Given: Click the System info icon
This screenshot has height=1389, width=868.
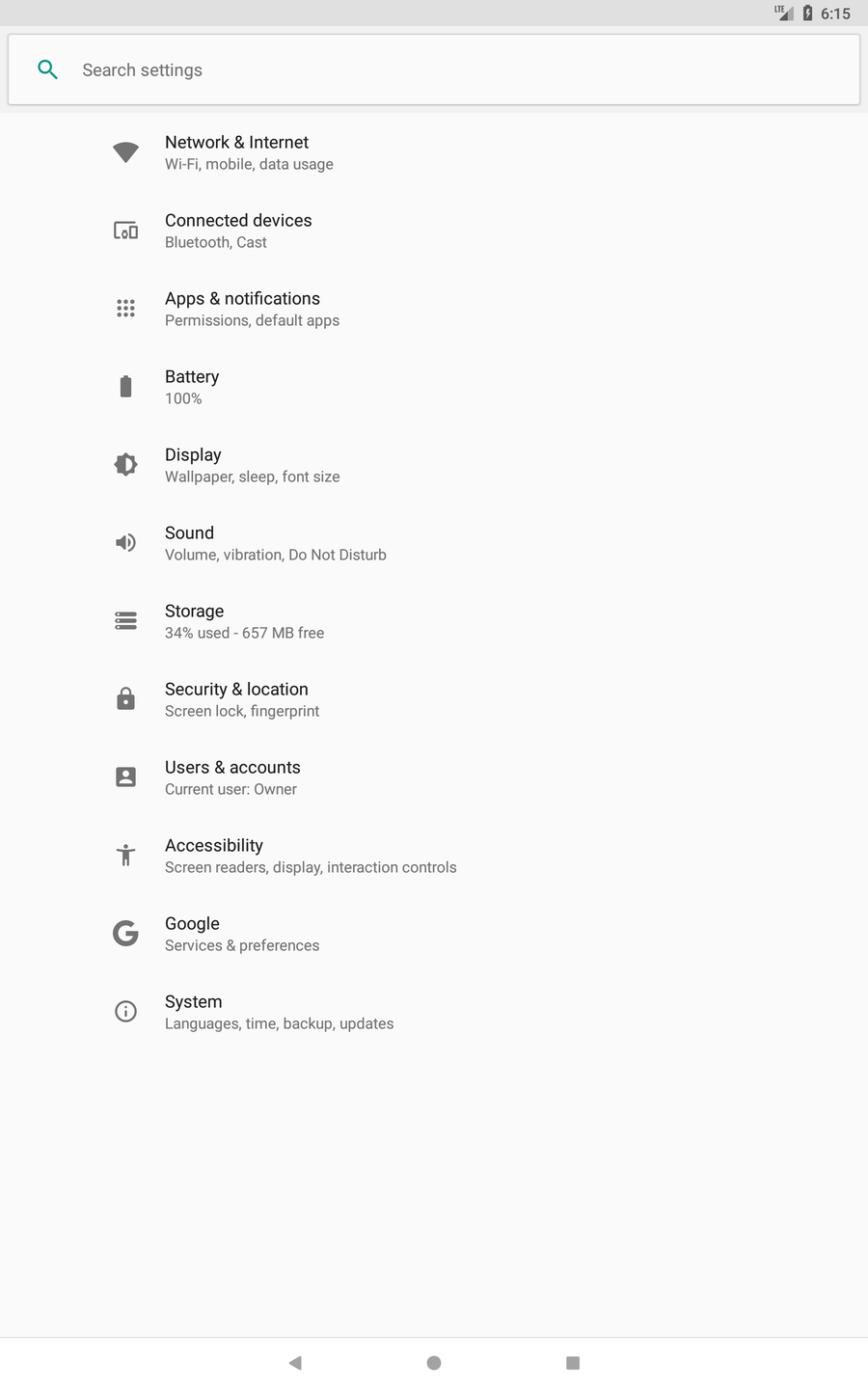Looking at the screenshot, I should 125,1011.
